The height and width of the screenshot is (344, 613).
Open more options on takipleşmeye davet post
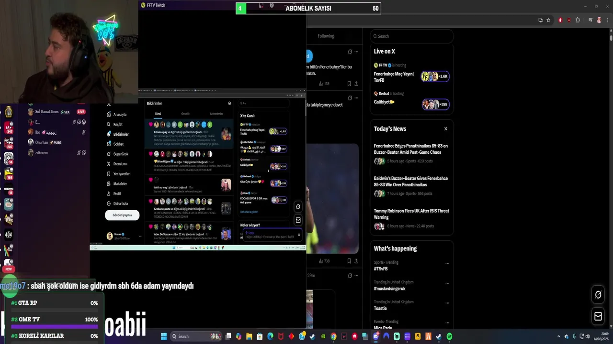pyautogui.click(x=356, y=98)
